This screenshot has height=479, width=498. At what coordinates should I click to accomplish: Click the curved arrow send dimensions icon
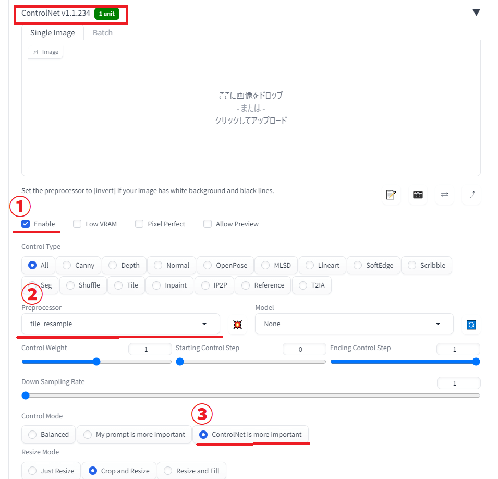pos(471,195)
